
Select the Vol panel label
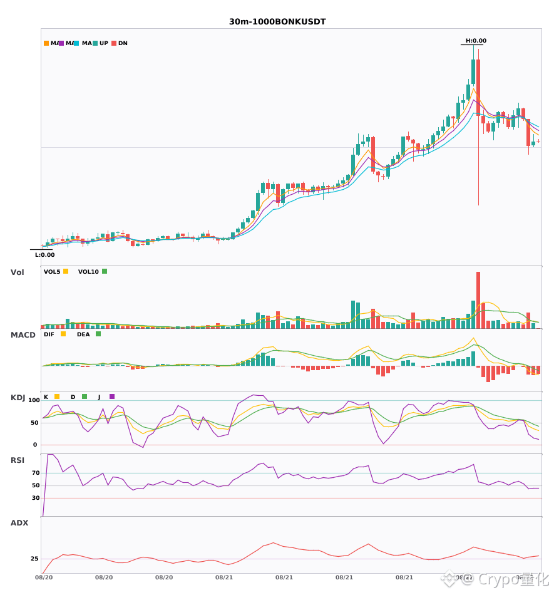(17, 272)
